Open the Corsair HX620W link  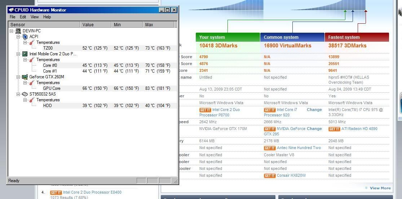[291, 176]
